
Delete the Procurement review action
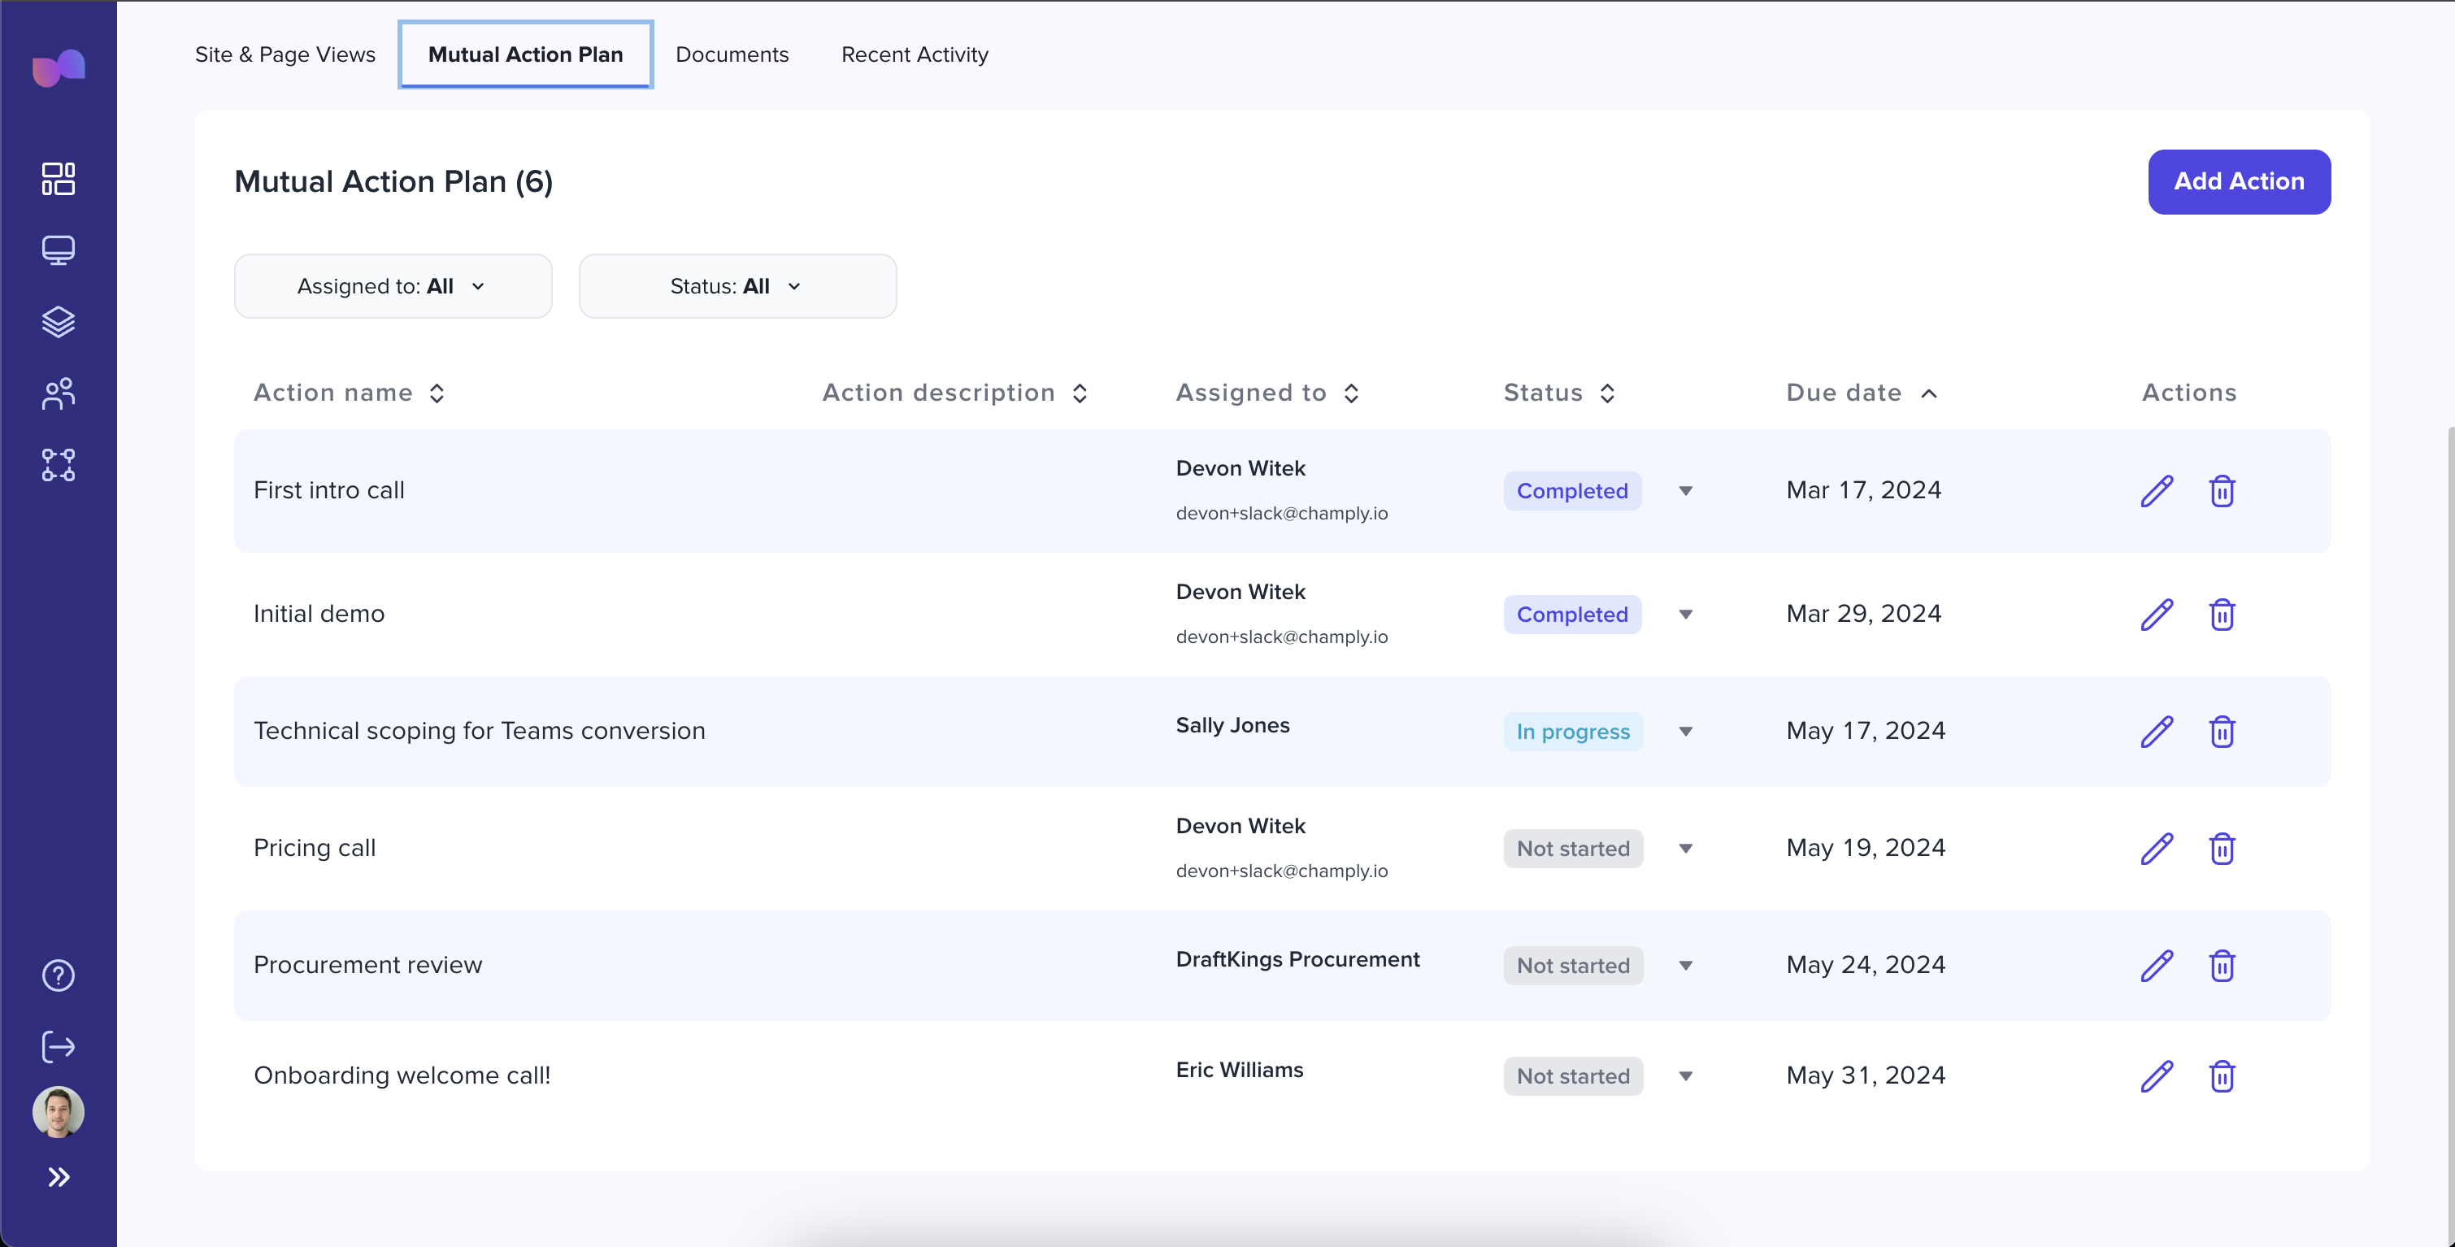point(2222,966)
